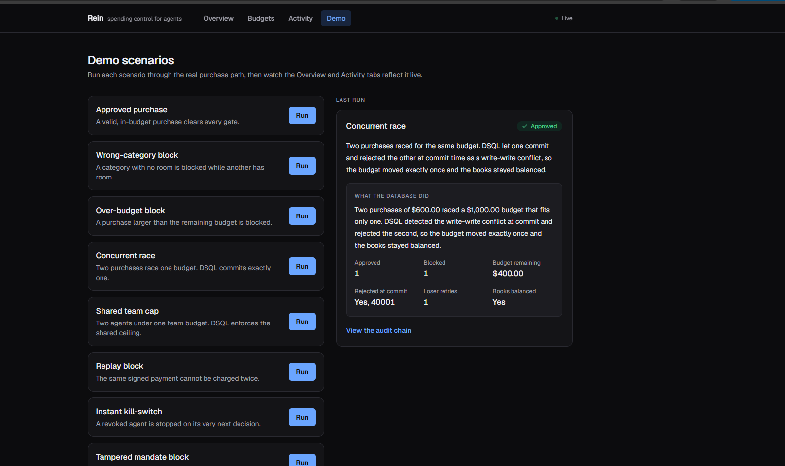Click the Approved stat label in database box
785x466 pixels.
coord(368,263)
